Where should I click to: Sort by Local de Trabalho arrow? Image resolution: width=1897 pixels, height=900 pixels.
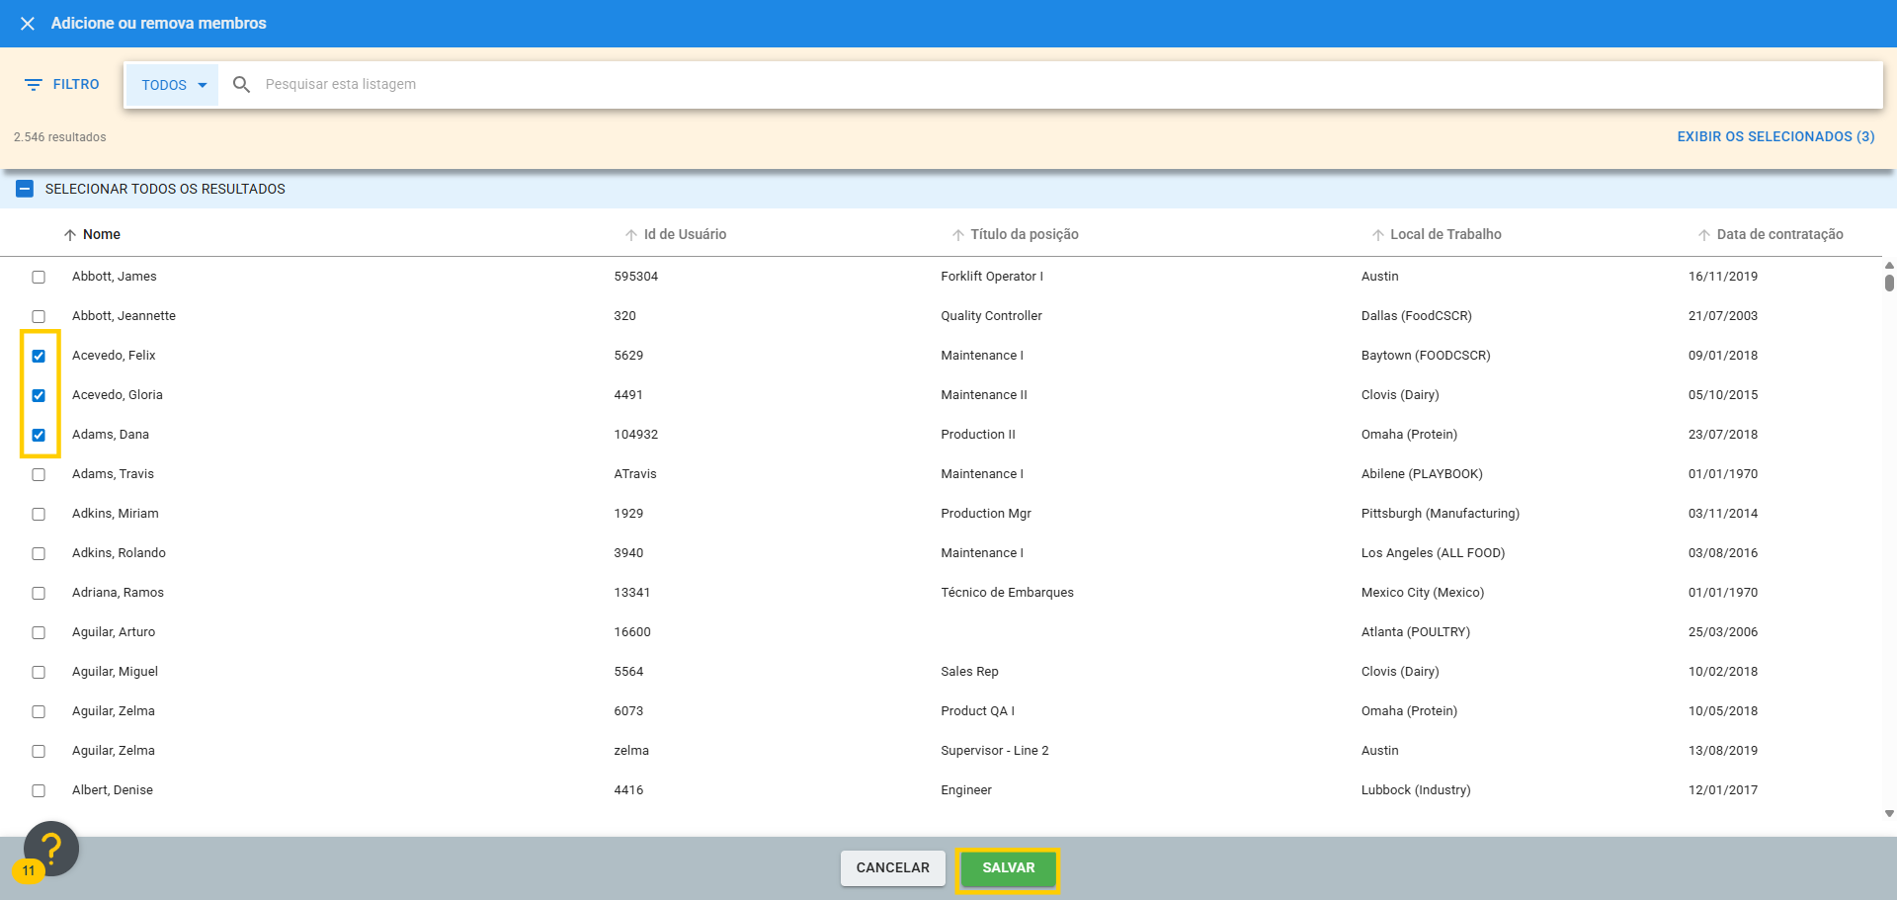pyautogui.click(x=1377, y=235)
